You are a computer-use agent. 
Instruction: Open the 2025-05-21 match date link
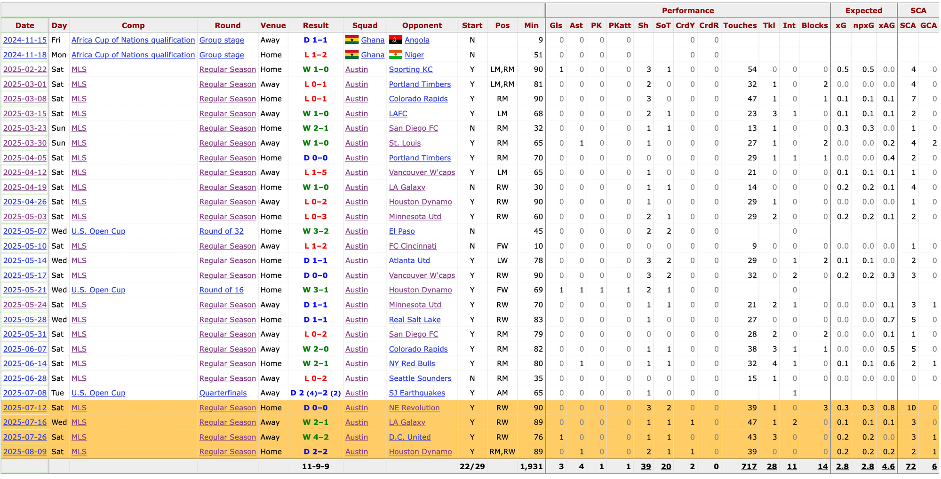[25, 290]
